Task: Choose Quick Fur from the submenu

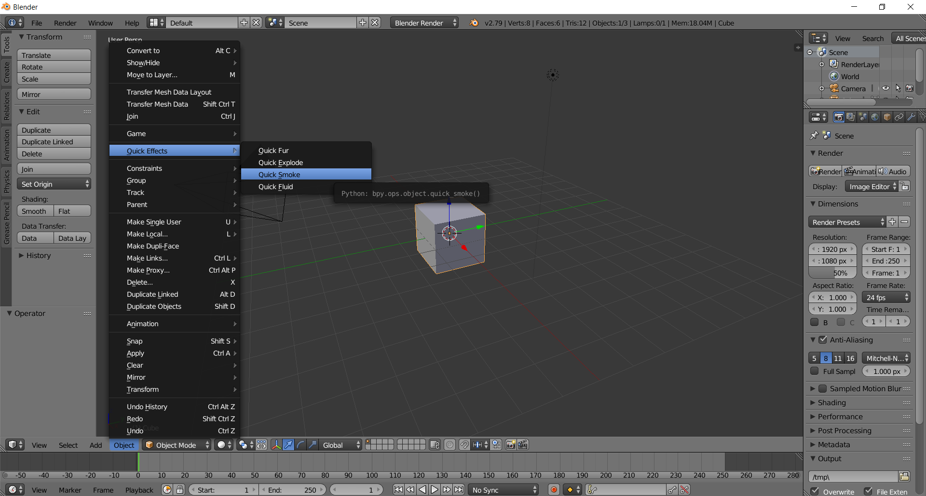Action: click(x=306, y=150)
